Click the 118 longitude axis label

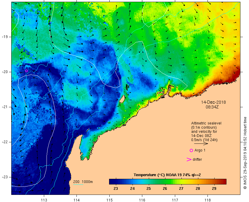(x=208, y=200)
